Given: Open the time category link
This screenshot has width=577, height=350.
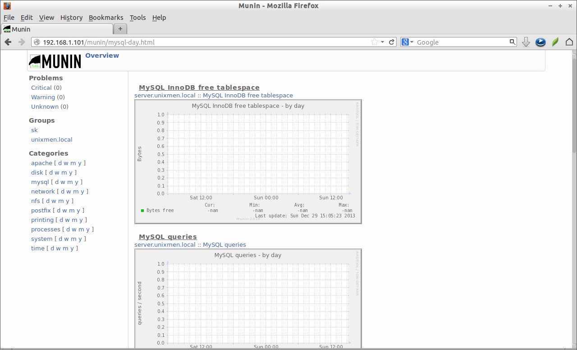Looking at the screenshot, I should (x=38, y=248).
